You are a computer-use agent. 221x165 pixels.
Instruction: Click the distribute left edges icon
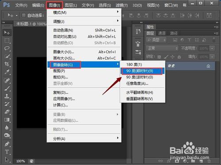[183, 15]
